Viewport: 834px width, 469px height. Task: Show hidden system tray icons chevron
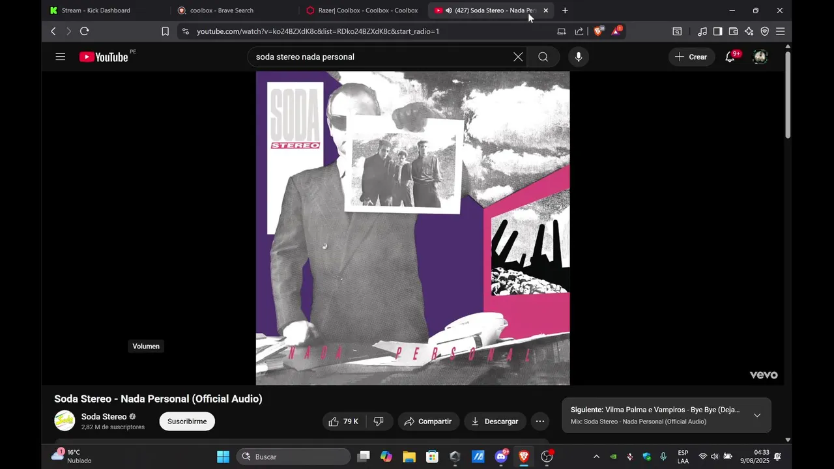[596, 457]
